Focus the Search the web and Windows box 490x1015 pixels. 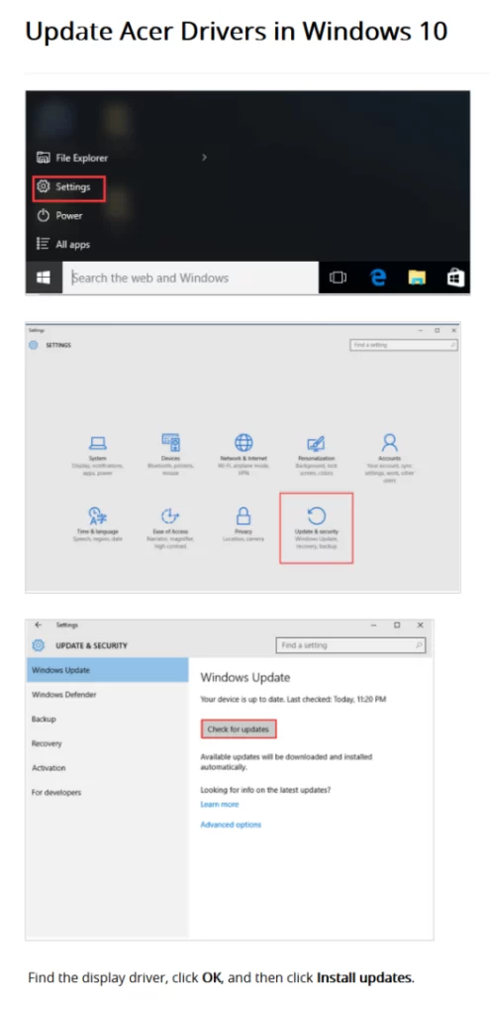click(x=191, y=278)
